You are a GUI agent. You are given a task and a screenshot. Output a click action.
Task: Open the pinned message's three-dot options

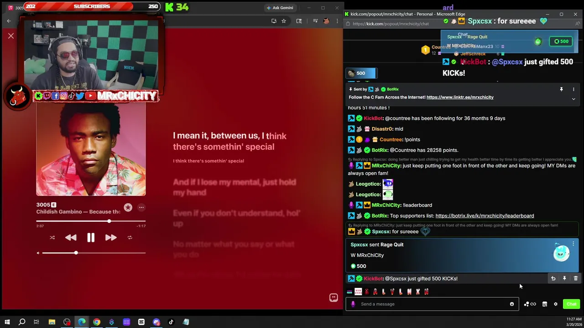[574, 89]
